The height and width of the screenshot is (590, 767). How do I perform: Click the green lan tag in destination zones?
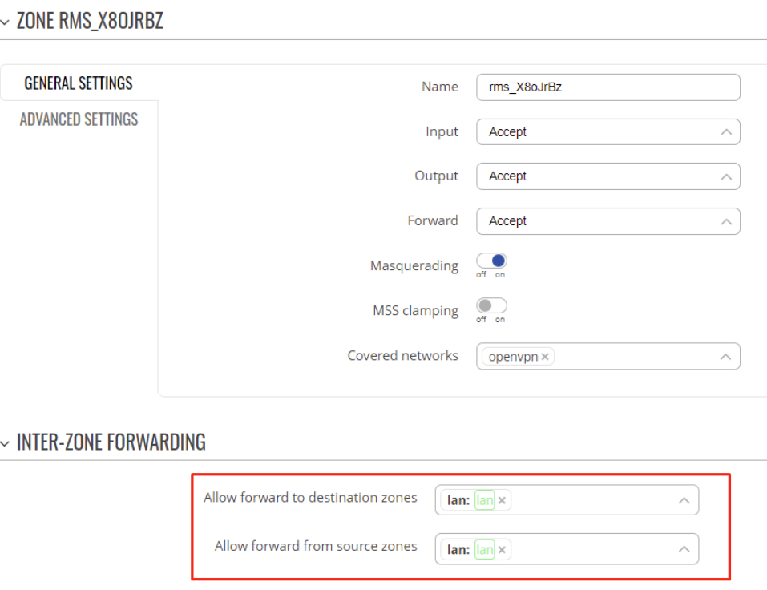point(485,500)
